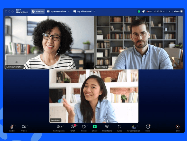This screenshot has width=187, height=141.
Task: Unmute the Audio microphone icon
Action: [x=12, y=127]
